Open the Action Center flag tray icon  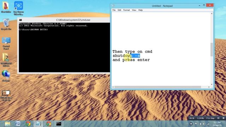coord(196,124)
